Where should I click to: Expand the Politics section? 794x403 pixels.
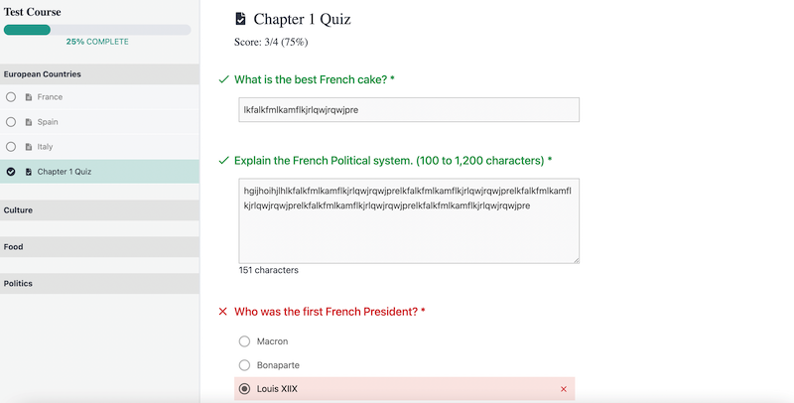tap(99, 284)
